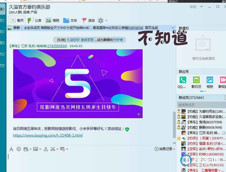The width and height of the screenshot is (226, 172).
Task: Click the group apps page indicator dots
Action: point(203,91)
